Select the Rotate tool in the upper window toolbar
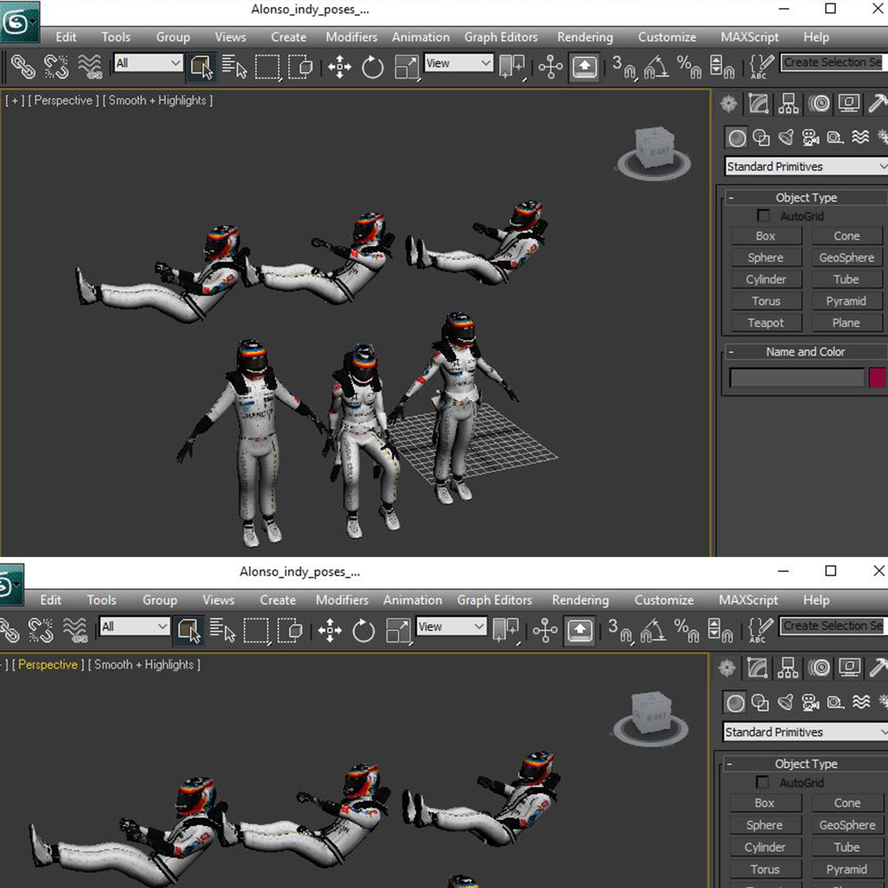 (372, 67)
